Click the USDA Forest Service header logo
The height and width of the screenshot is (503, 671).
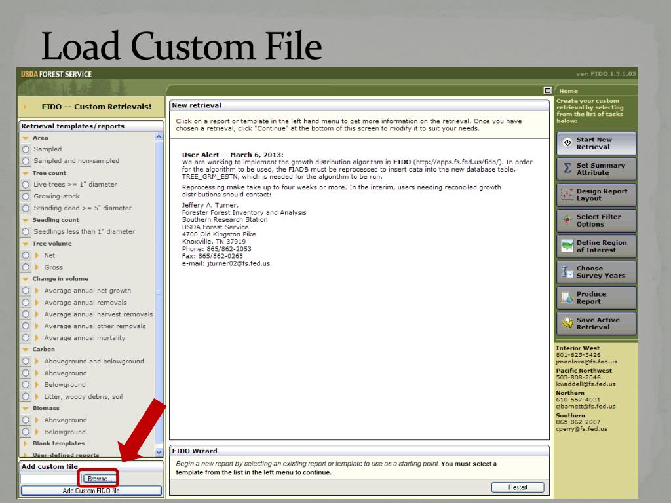click(56, 74)
